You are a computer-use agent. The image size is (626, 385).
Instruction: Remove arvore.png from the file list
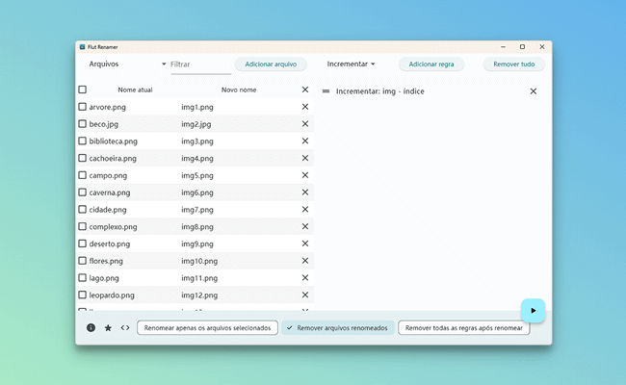(305, 107)
